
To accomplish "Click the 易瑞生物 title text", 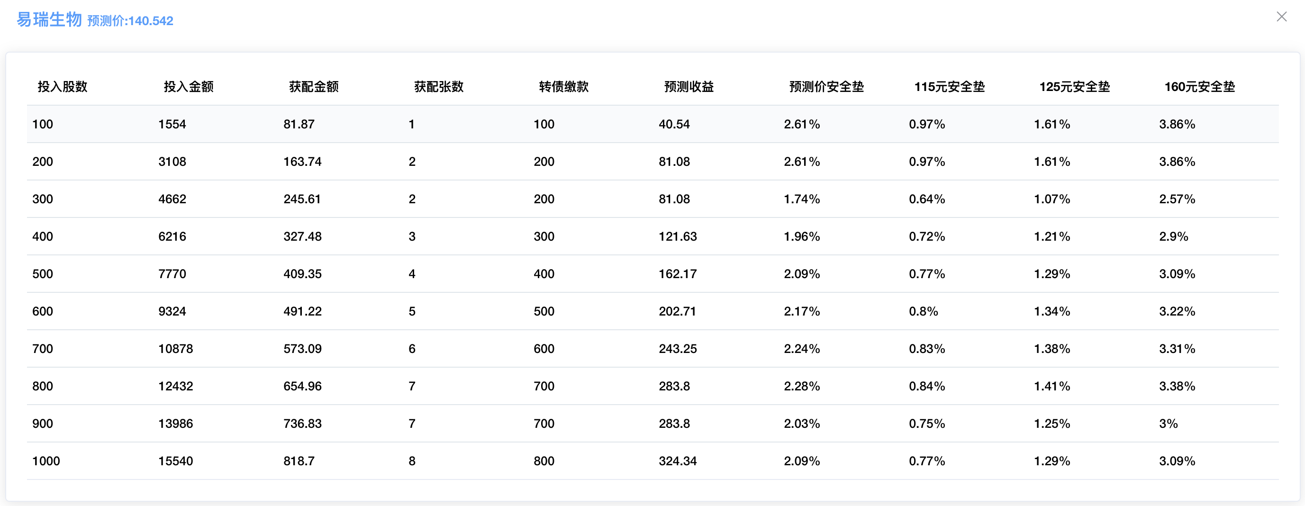I will pos(49,19).
